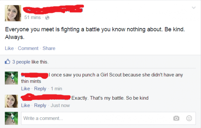The height and width of the screenshot is (128, 201).
Task: Click the author's avatar on her reply
Action: pyautogui.click(x=11, y=101)
